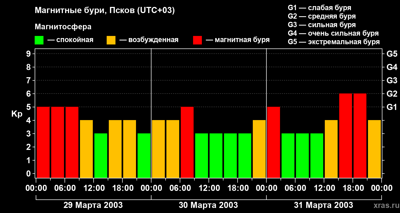Click the first red bar on 29 March
This screenshot has width=400, height=213.
(x=43, y=142)
